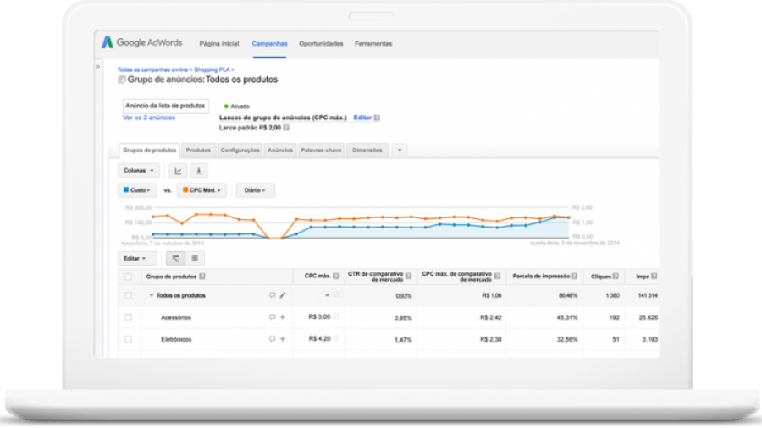
Task: Open the Página inicial tab
Action: click(219, 44)
